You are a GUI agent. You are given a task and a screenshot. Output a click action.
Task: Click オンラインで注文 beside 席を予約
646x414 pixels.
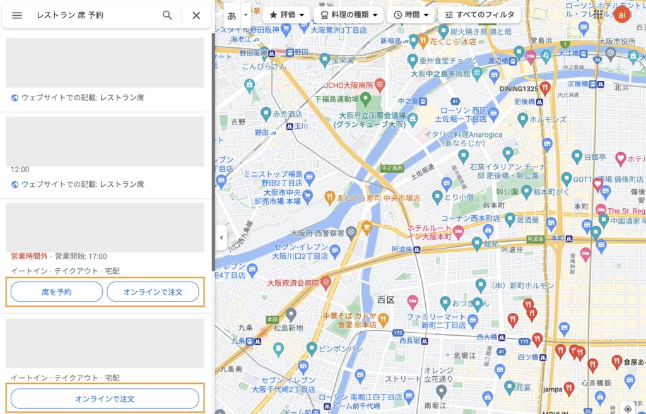tap(153, 292)
